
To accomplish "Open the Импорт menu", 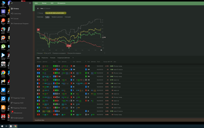I will 44,3.
